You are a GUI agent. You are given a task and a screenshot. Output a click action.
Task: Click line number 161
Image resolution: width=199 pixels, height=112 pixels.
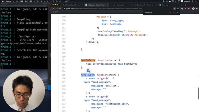point(63,60)
